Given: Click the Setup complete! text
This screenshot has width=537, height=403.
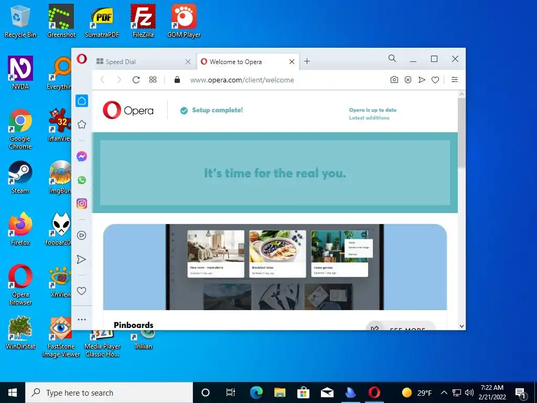Looking at the screenshot, I should pos(218,110).
